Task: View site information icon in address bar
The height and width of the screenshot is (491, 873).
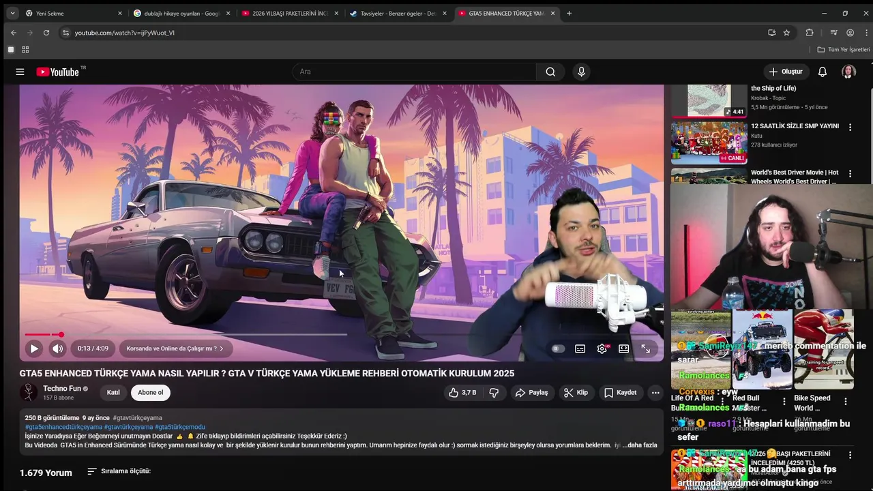Action: (x=65, y=33)
